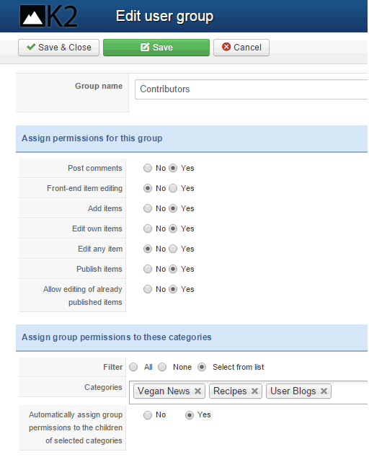The height and width of the screenshot is (457, 369).
Task: Select No for Edit own items
Action: [x=148, y=228]
